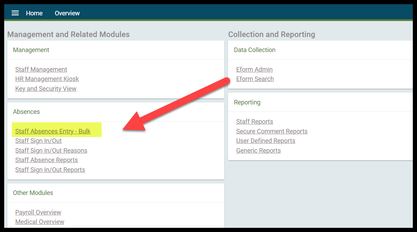View Staff Absence Reports
This screenshot has width=417, height=232.
pyautogui.click(x=46, y=160)
